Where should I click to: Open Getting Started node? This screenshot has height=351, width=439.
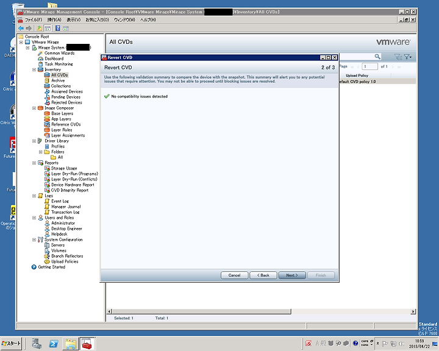pos(51,267)
